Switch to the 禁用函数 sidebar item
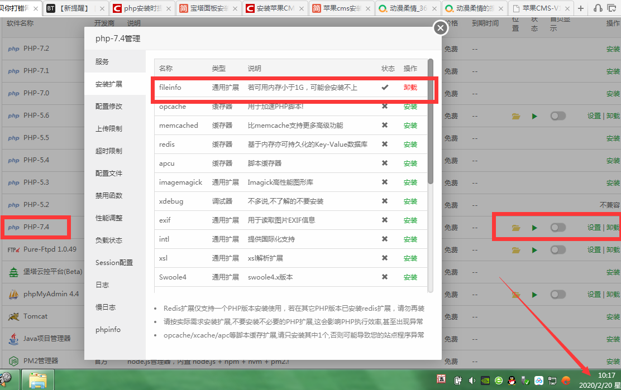Image resolution: width=621 pixels, height=390 pixels. (x=109, y=195)
